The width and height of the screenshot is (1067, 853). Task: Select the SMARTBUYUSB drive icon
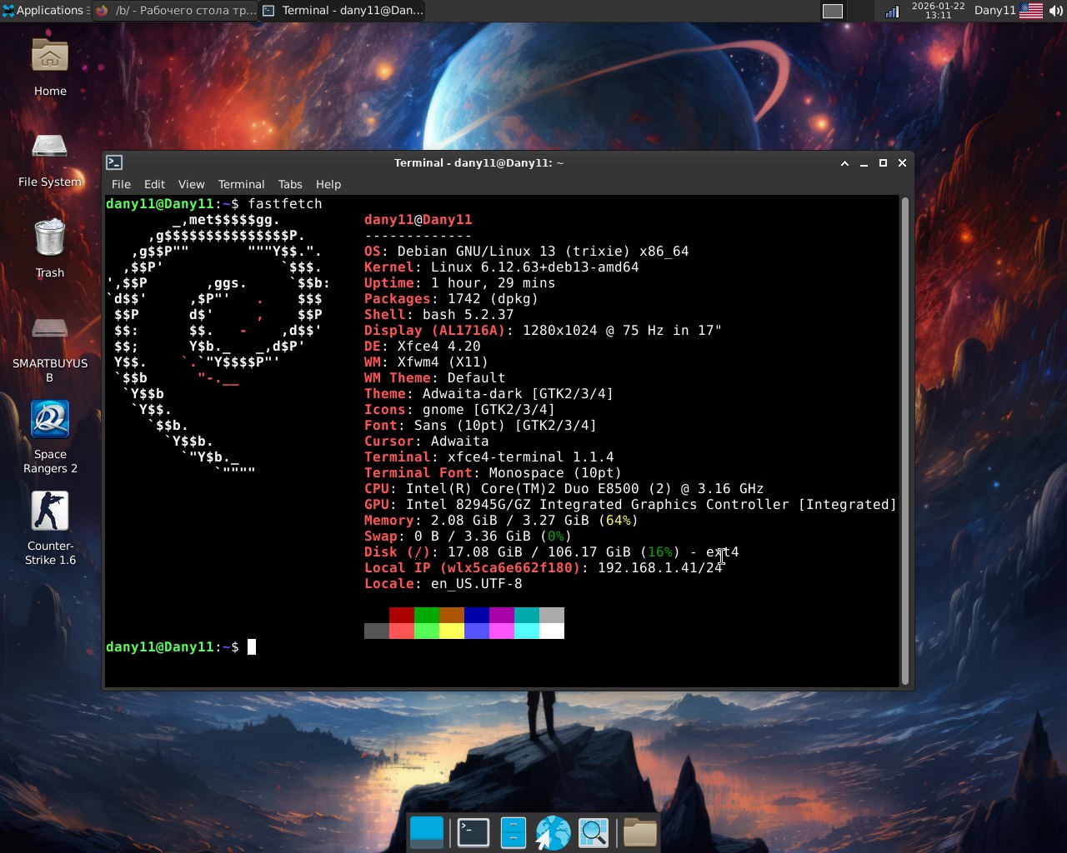tap(50, 328)
